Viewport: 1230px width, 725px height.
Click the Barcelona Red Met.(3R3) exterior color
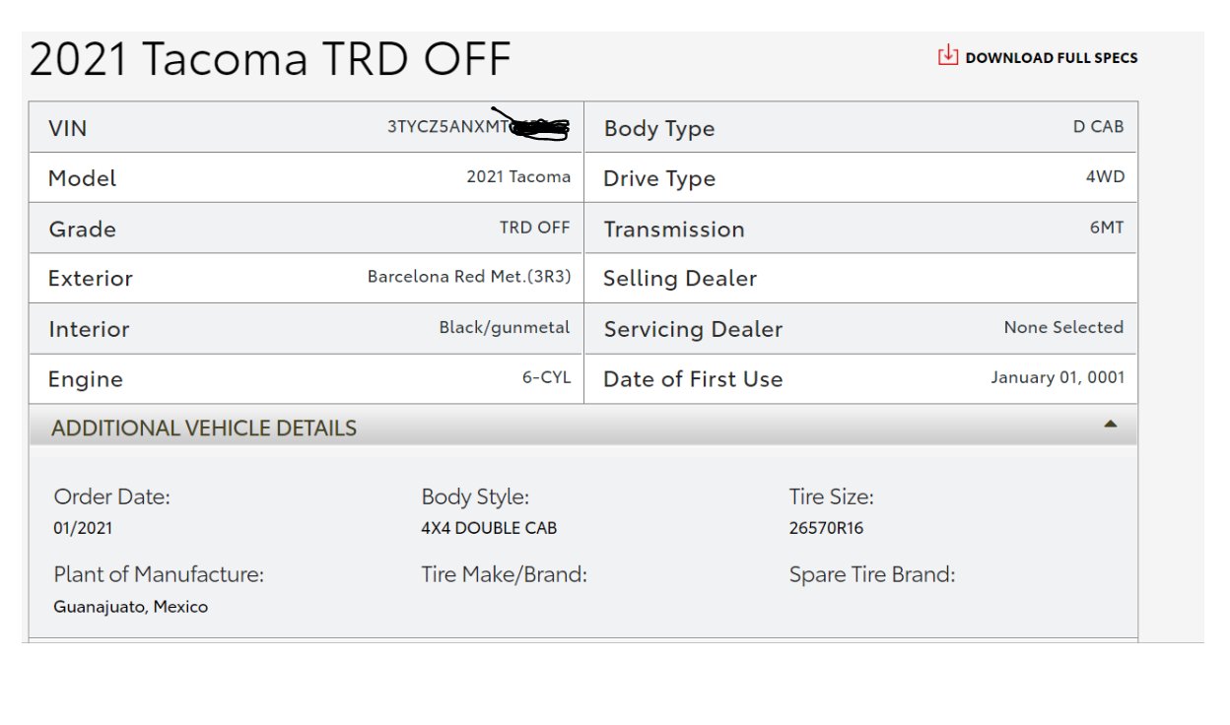[x=468, y=277]
